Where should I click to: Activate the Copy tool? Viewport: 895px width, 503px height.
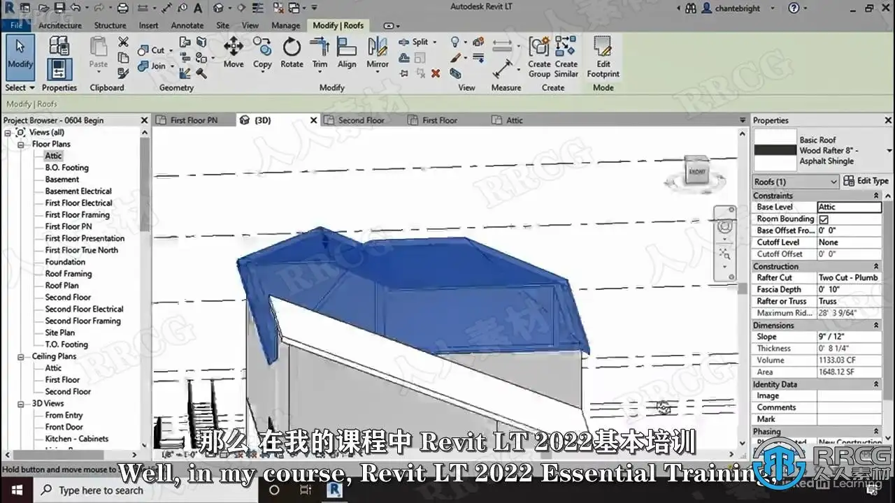tap(262, 53)
